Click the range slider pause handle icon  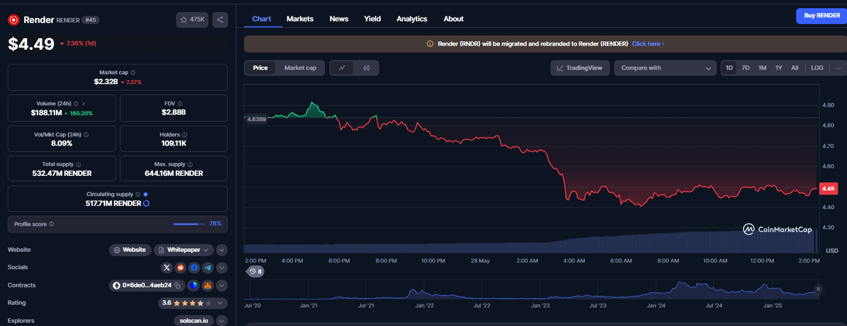[819, 289]
